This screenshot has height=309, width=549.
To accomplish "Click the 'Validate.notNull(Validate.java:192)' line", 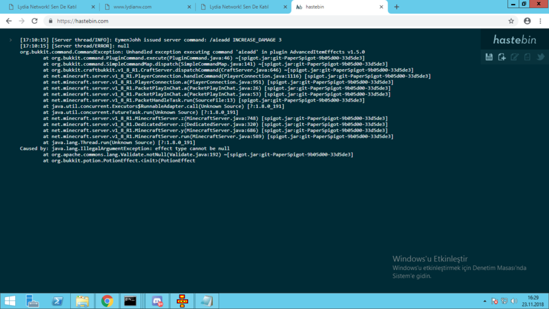I will [x=198, y=154].
